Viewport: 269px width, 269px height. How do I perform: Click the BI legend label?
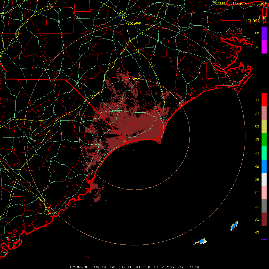coord(256,219)
